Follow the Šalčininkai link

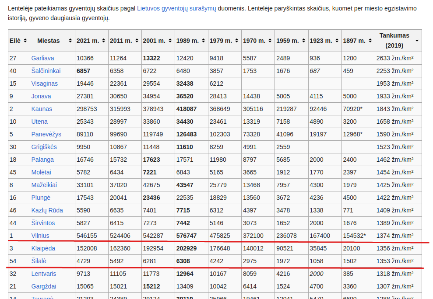[x=46, y=71]
